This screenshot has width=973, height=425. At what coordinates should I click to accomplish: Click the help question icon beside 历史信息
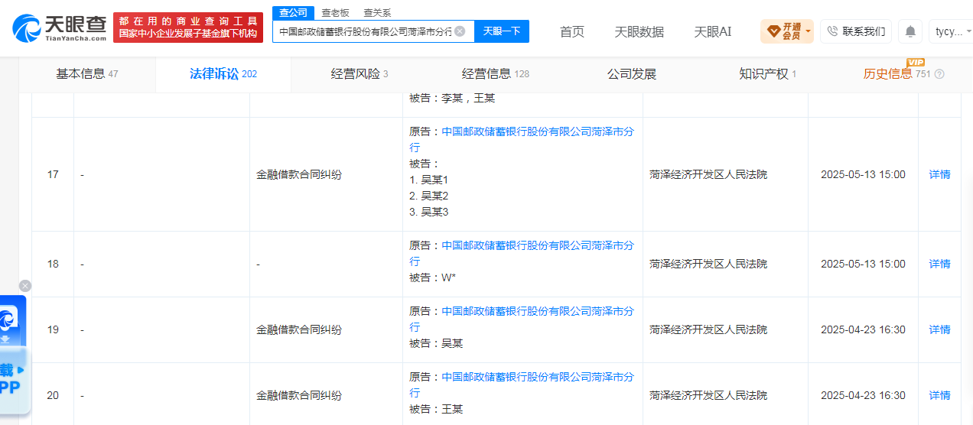(939, 74)
